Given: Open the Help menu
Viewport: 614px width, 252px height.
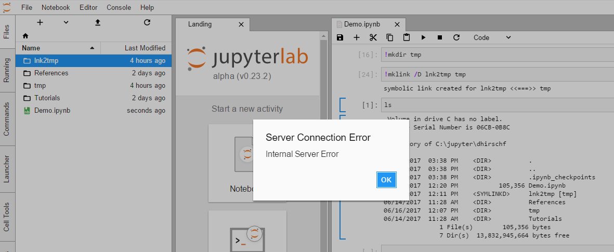Looking at the screenshot, I should pos(147,7).
